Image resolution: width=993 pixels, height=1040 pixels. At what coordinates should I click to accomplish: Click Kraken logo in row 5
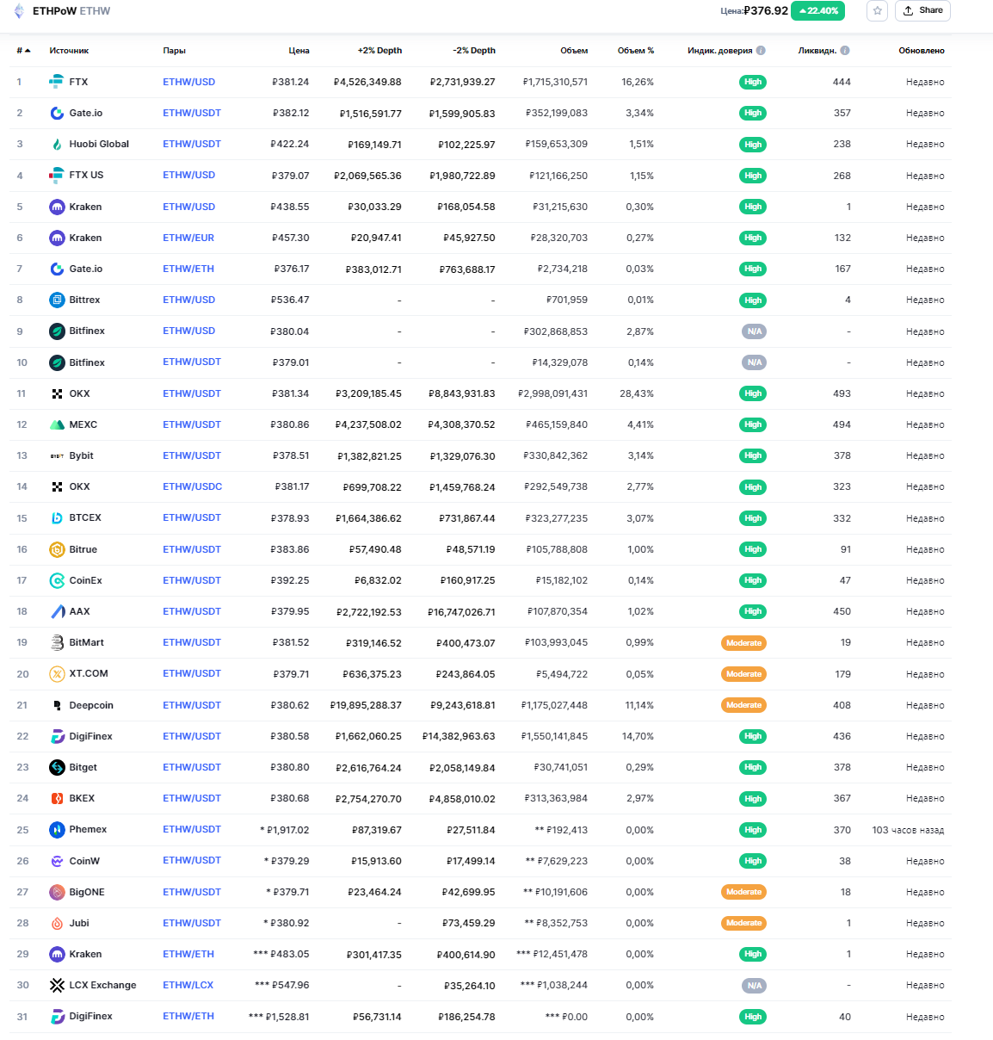tap(57, 207)
